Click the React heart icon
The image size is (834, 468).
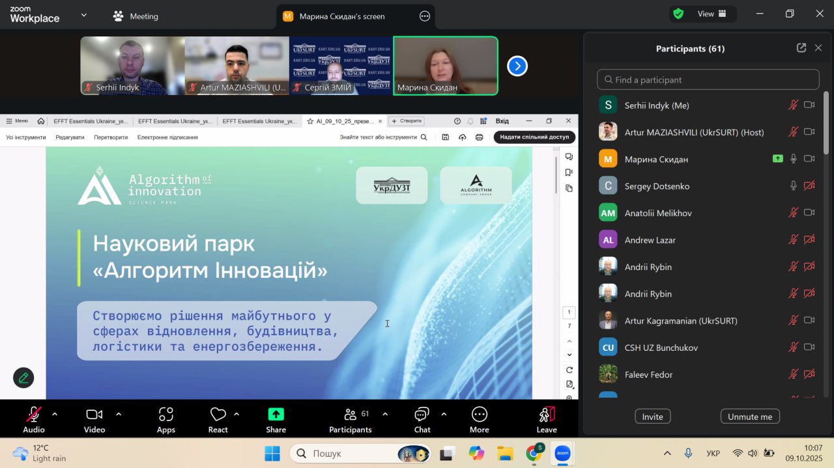pos(218,415)
